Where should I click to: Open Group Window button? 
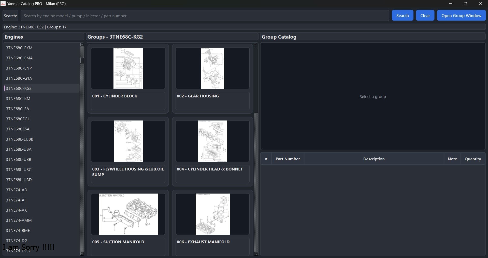pyautogui.click(x=461, y=15)
